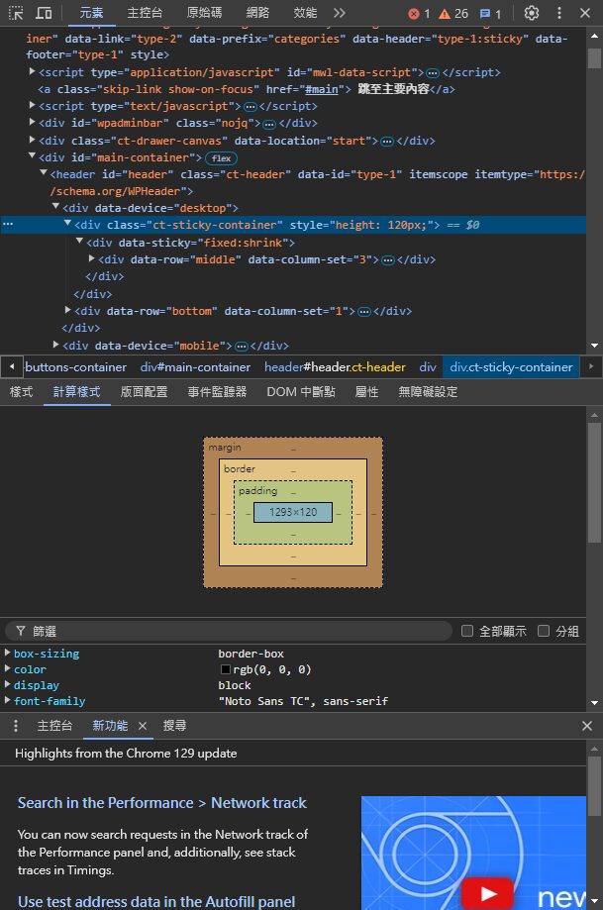Play the YouTube video thumbnail
Viewport: 603px width, 910px height.
(x=487, y=894)
